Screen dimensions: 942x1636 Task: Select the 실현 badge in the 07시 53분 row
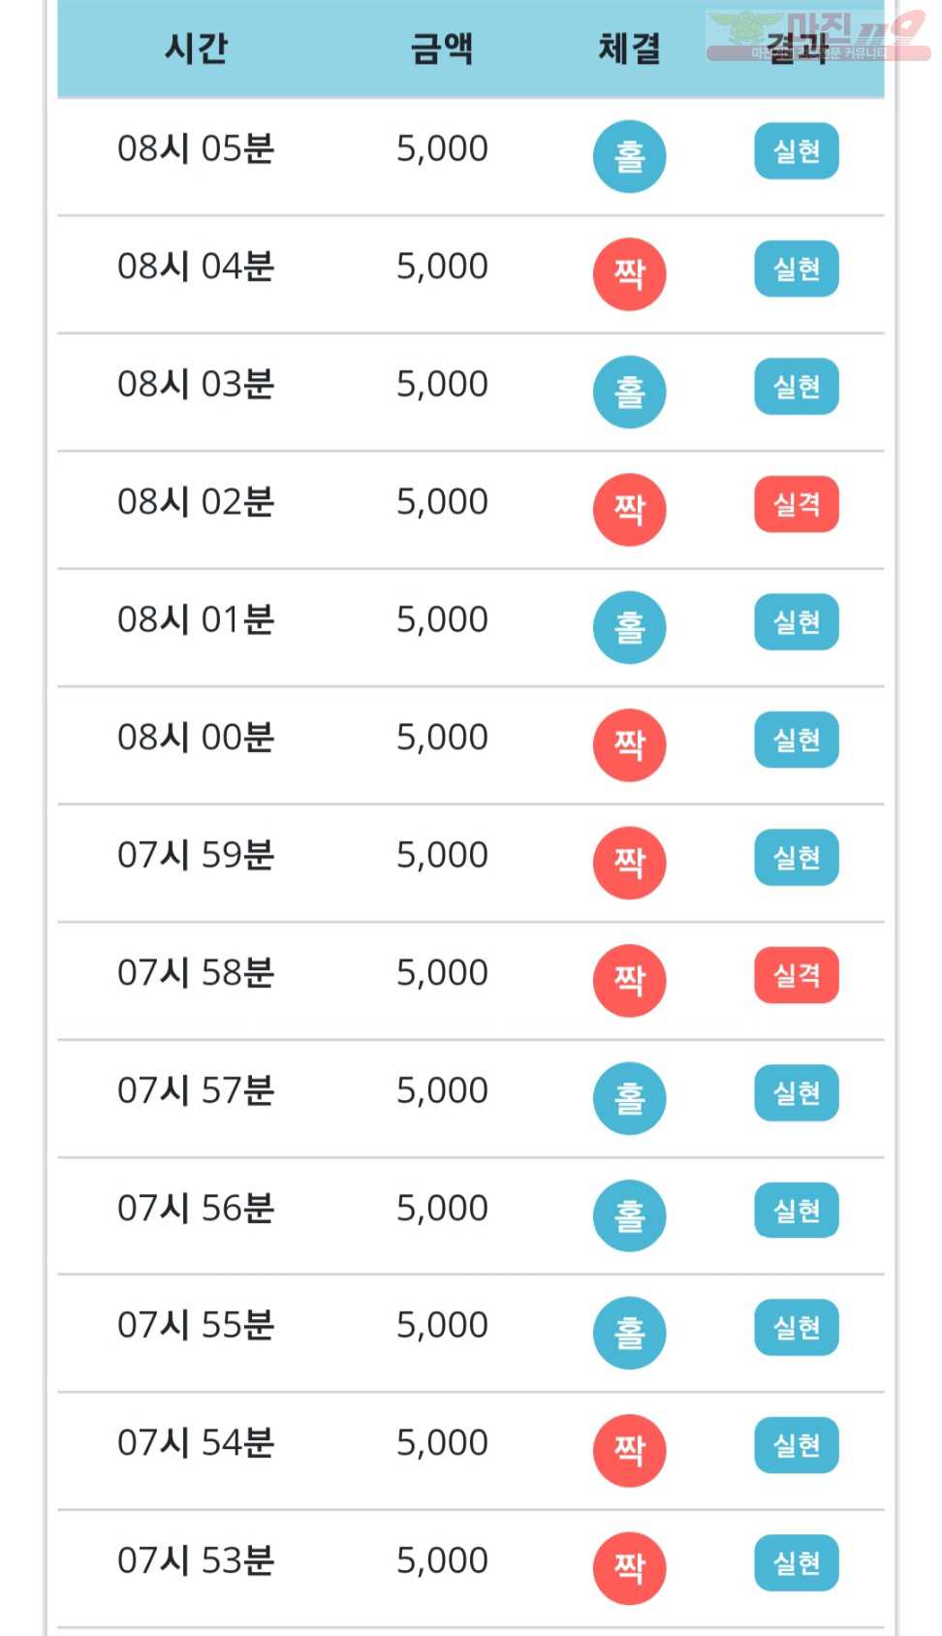click(x=797, y=1563)
